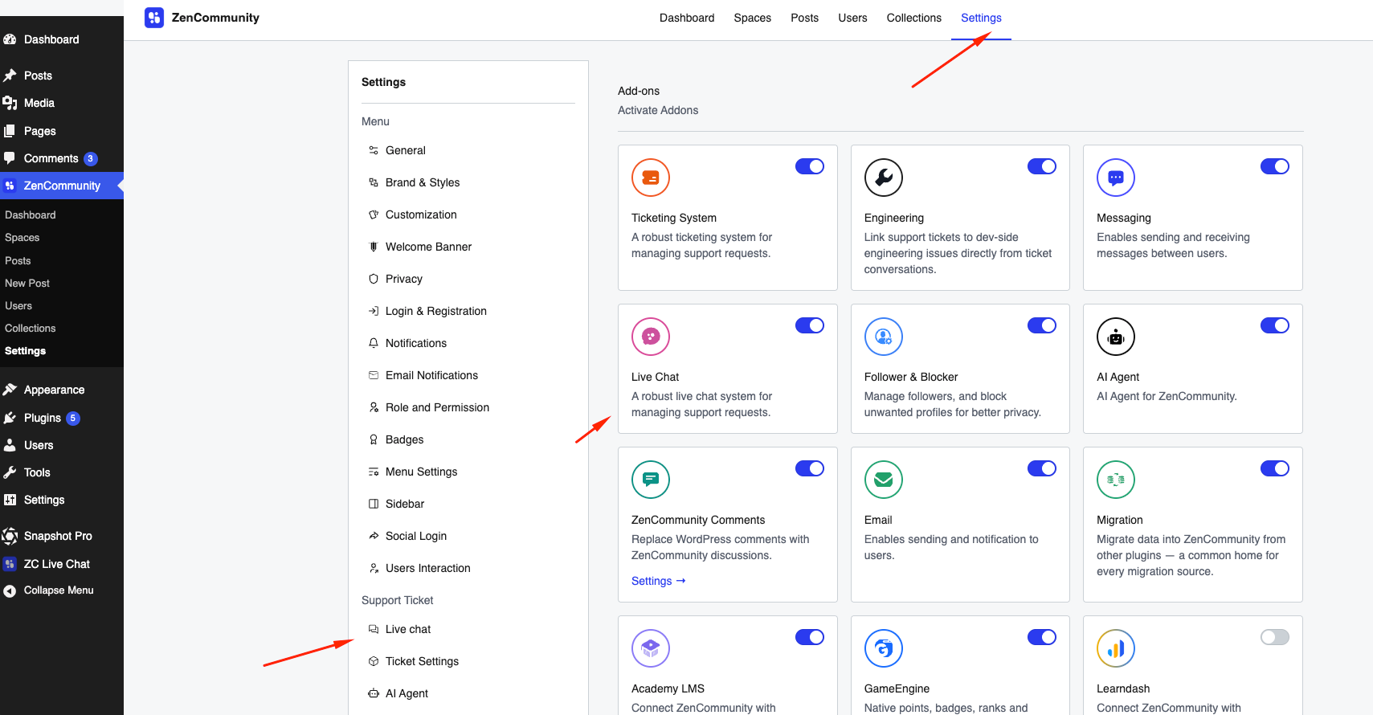Screen dimensions: 1373x715
Task: Click the Migration addon icon
Action: click(1116, 480)
